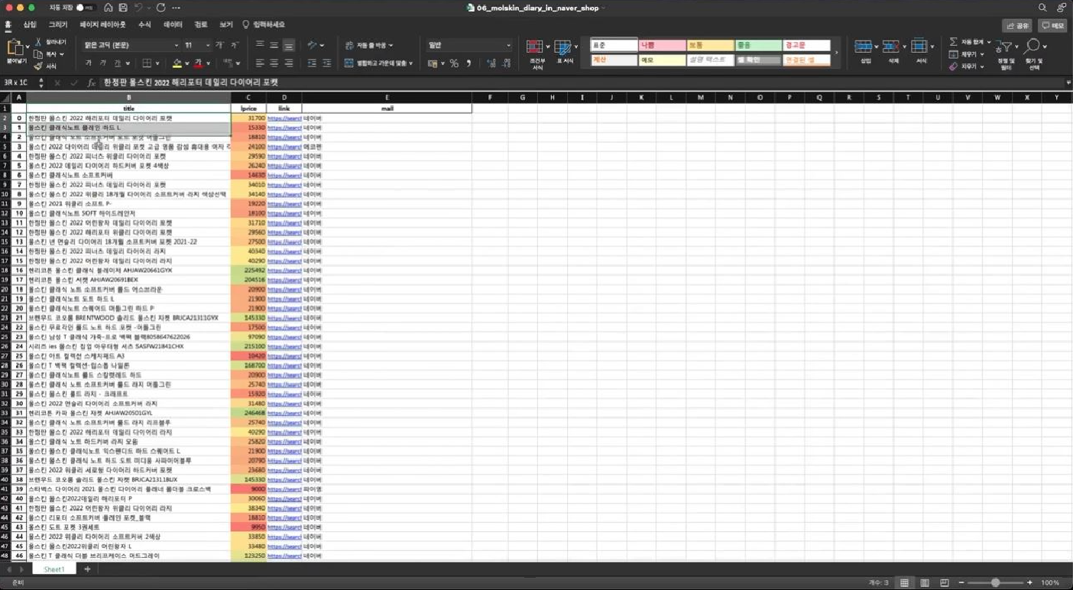
Task: Open the 메모 comments button
Action: point(1052,25)
